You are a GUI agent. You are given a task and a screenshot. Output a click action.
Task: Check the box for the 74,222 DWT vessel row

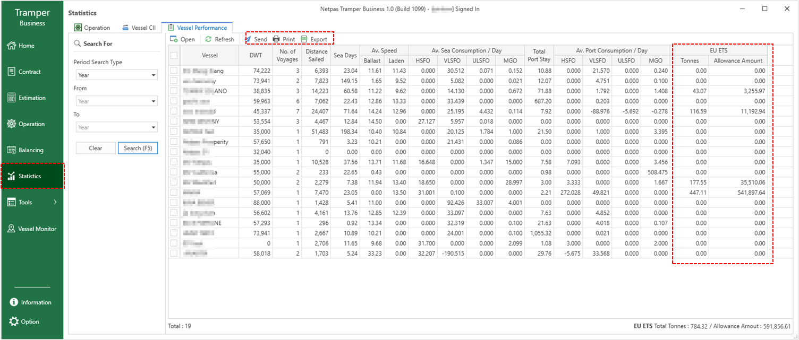pos(174,71)
